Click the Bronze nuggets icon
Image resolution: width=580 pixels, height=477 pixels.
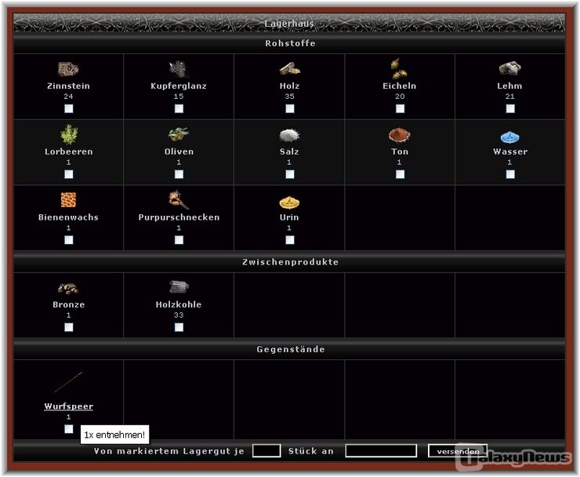coord(68,288)
